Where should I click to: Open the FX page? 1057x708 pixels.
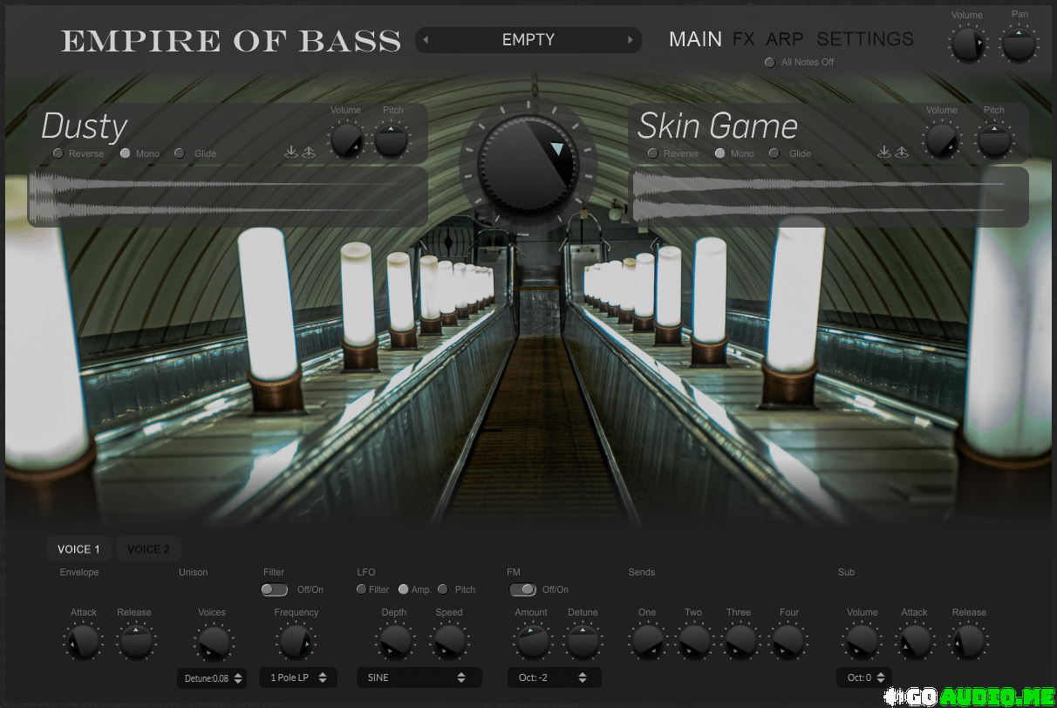point(744,39)
